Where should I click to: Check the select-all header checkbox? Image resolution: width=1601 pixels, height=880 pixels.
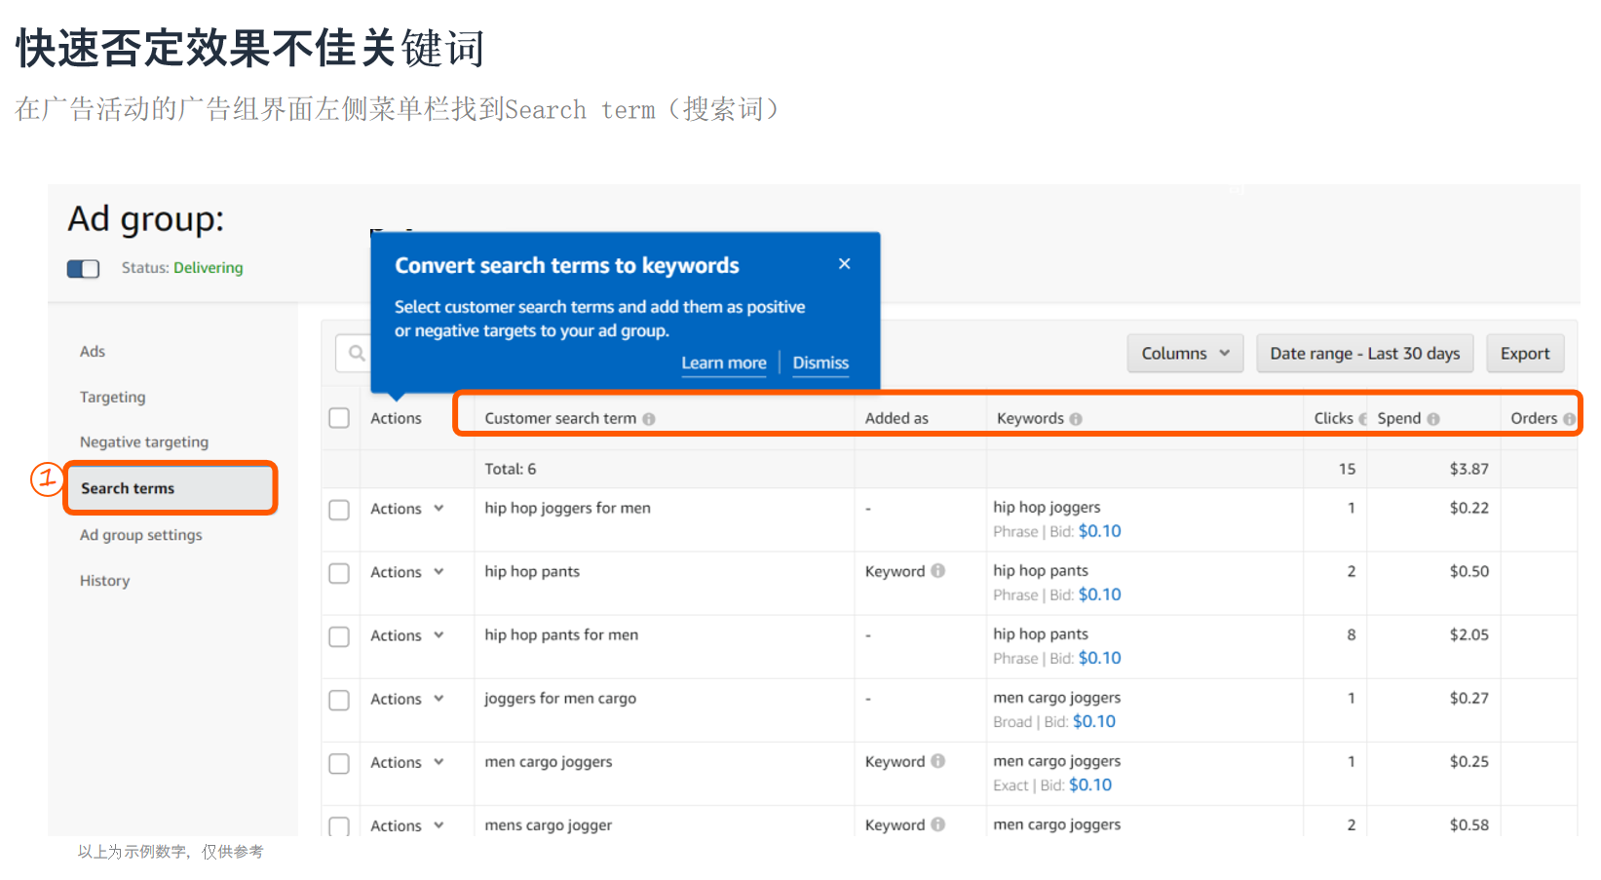coord(339,418)
